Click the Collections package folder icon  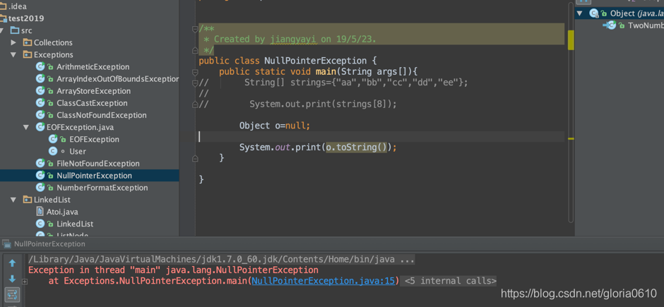click(28, 42)
